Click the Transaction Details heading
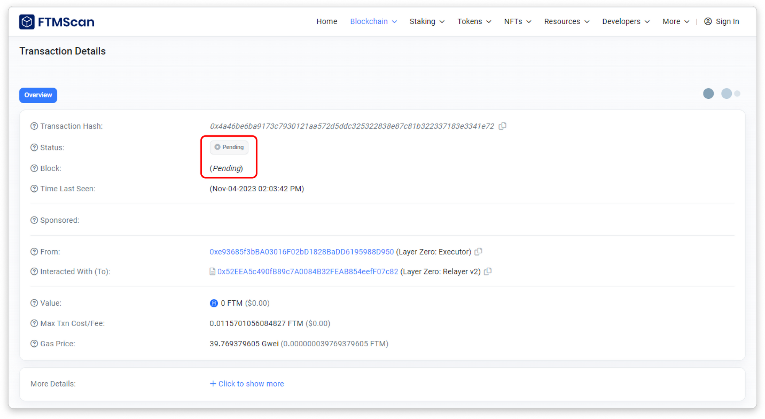This screenshot has width=765, height=419. (62, 51)
